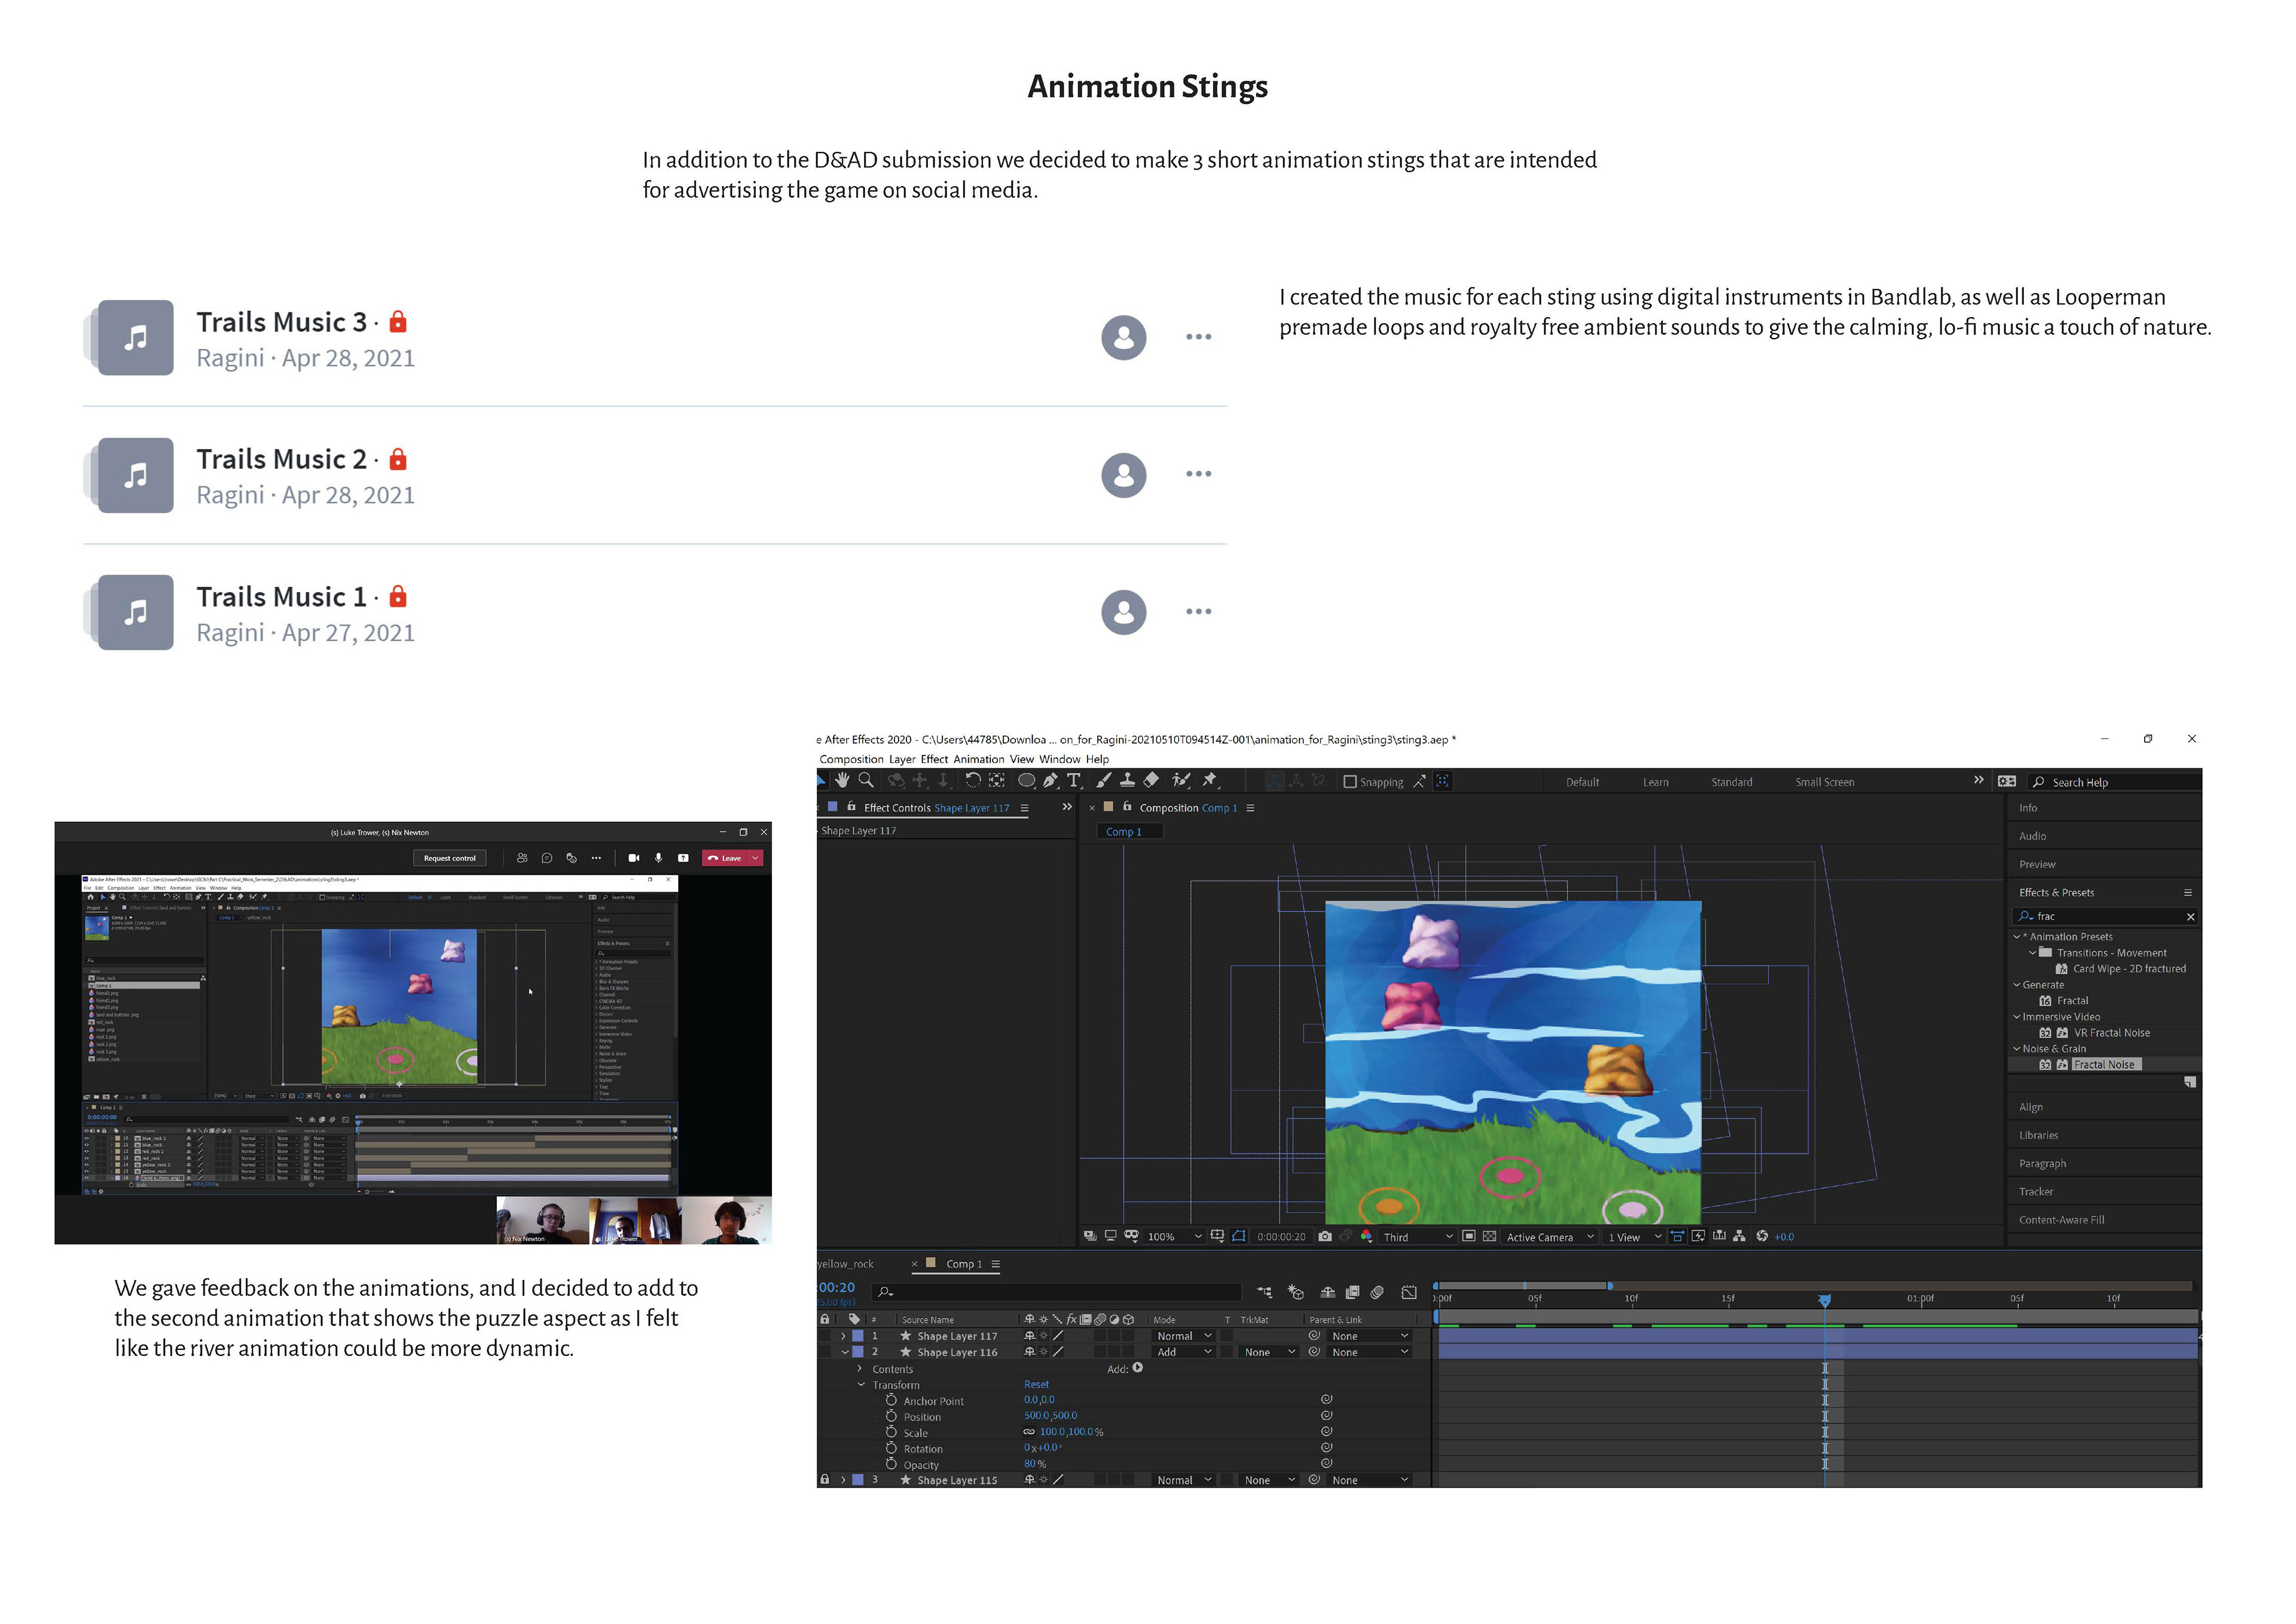
Task: Select the Puppet Pin tool
Action: click(1210, 781)
